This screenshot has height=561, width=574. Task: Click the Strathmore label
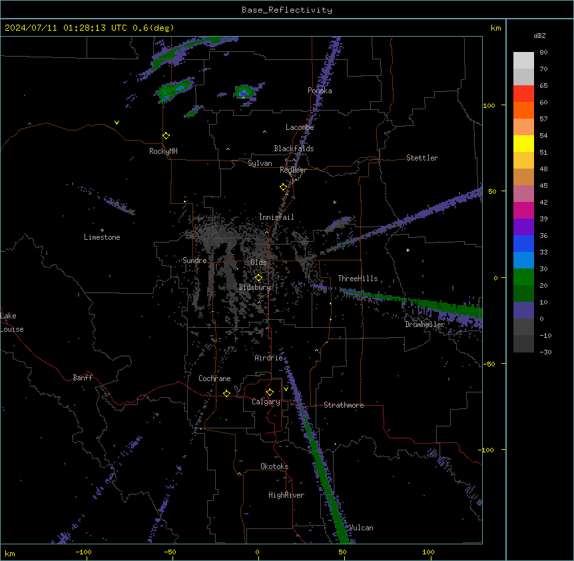pyautogui.click(x=344, y=405)
